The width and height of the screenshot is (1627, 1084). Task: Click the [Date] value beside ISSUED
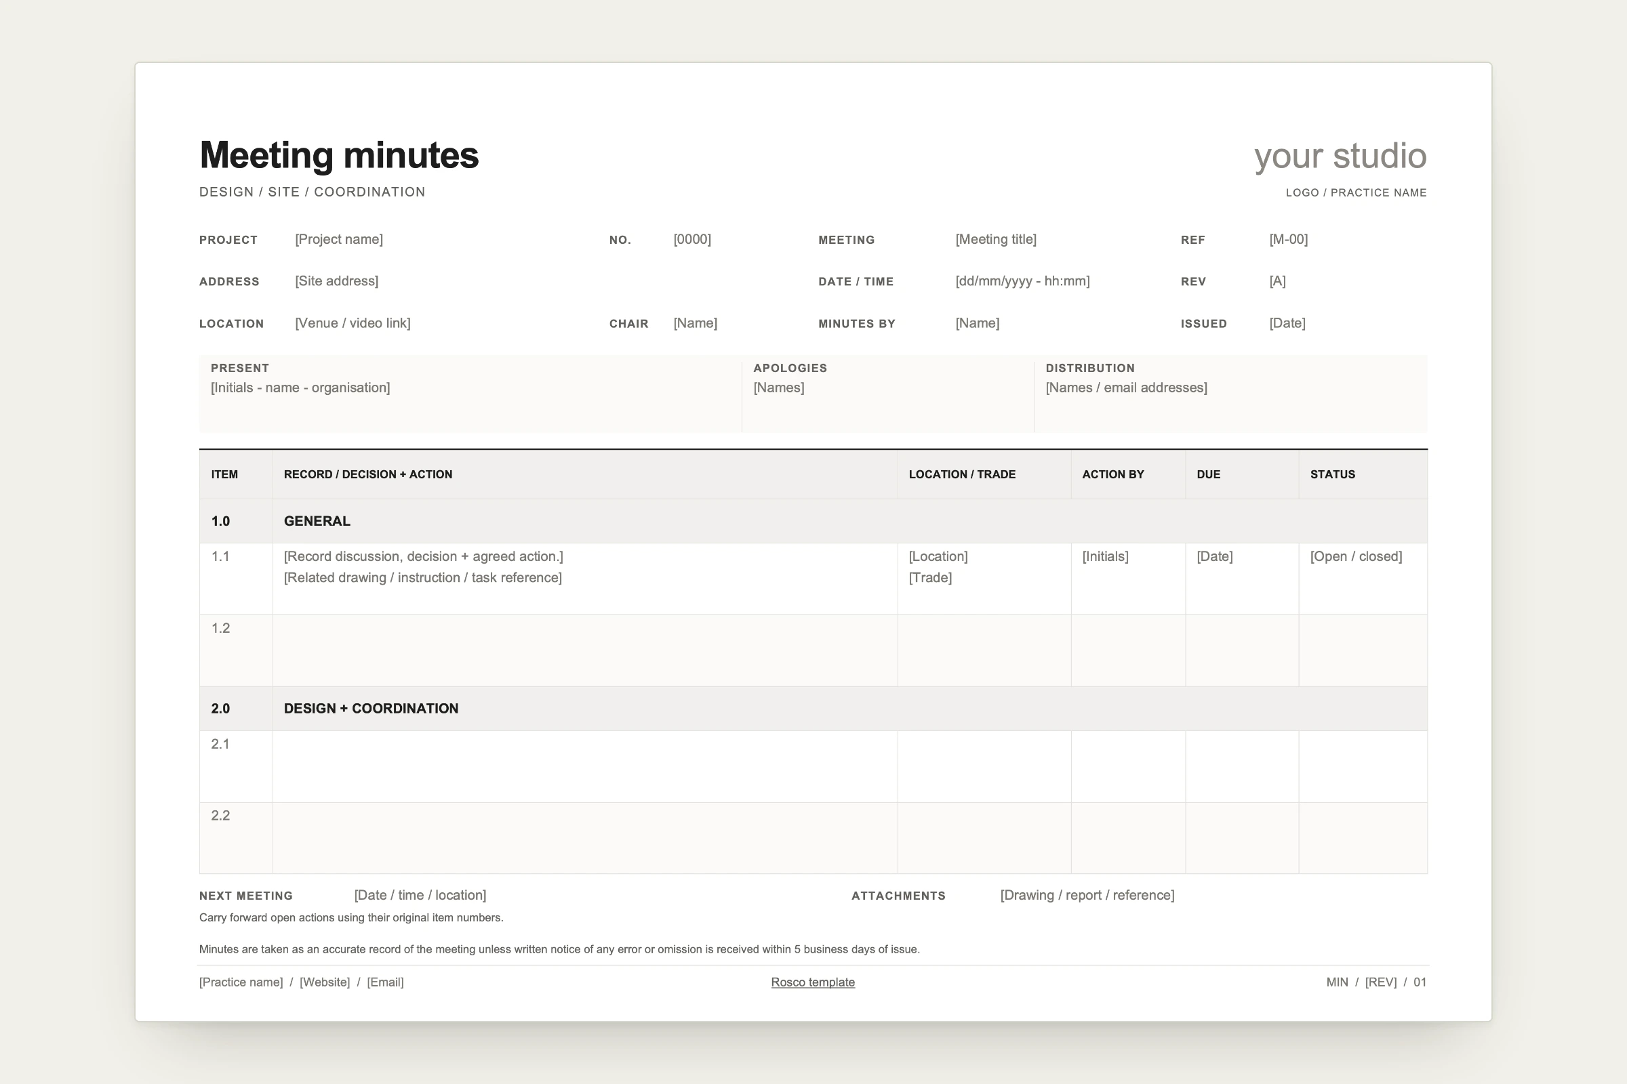click(1287, 324)
